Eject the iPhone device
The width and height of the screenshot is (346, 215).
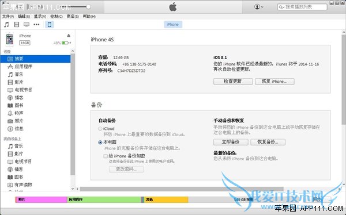click(69, 36)
